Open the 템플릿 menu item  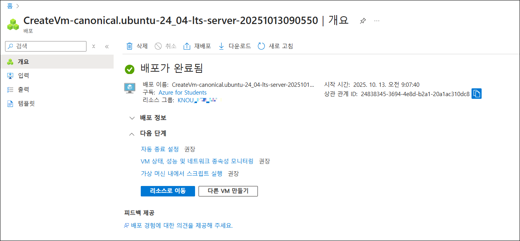point(57,103)
